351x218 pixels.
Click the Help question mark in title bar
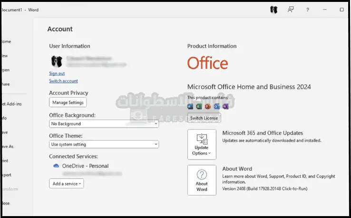tap(308, 10)
